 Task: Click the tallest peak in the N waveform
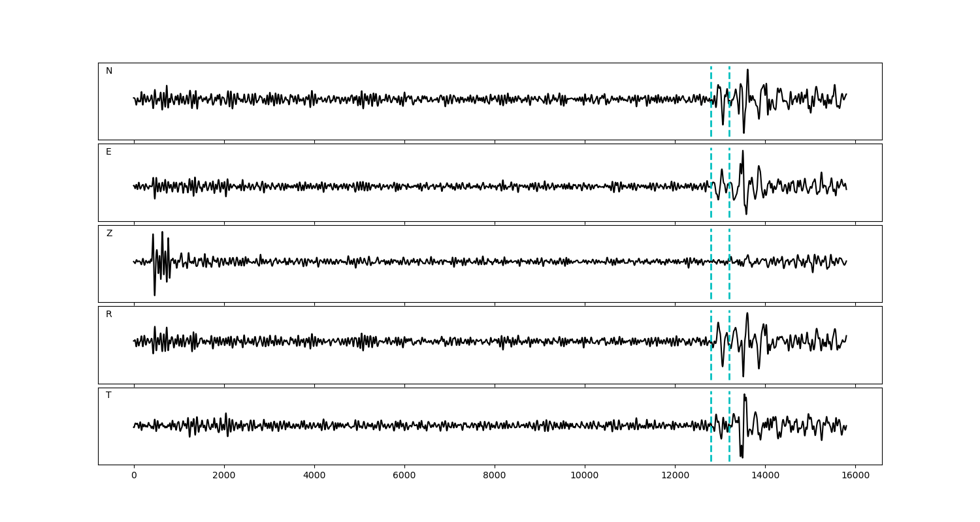[x=747, y=70]
